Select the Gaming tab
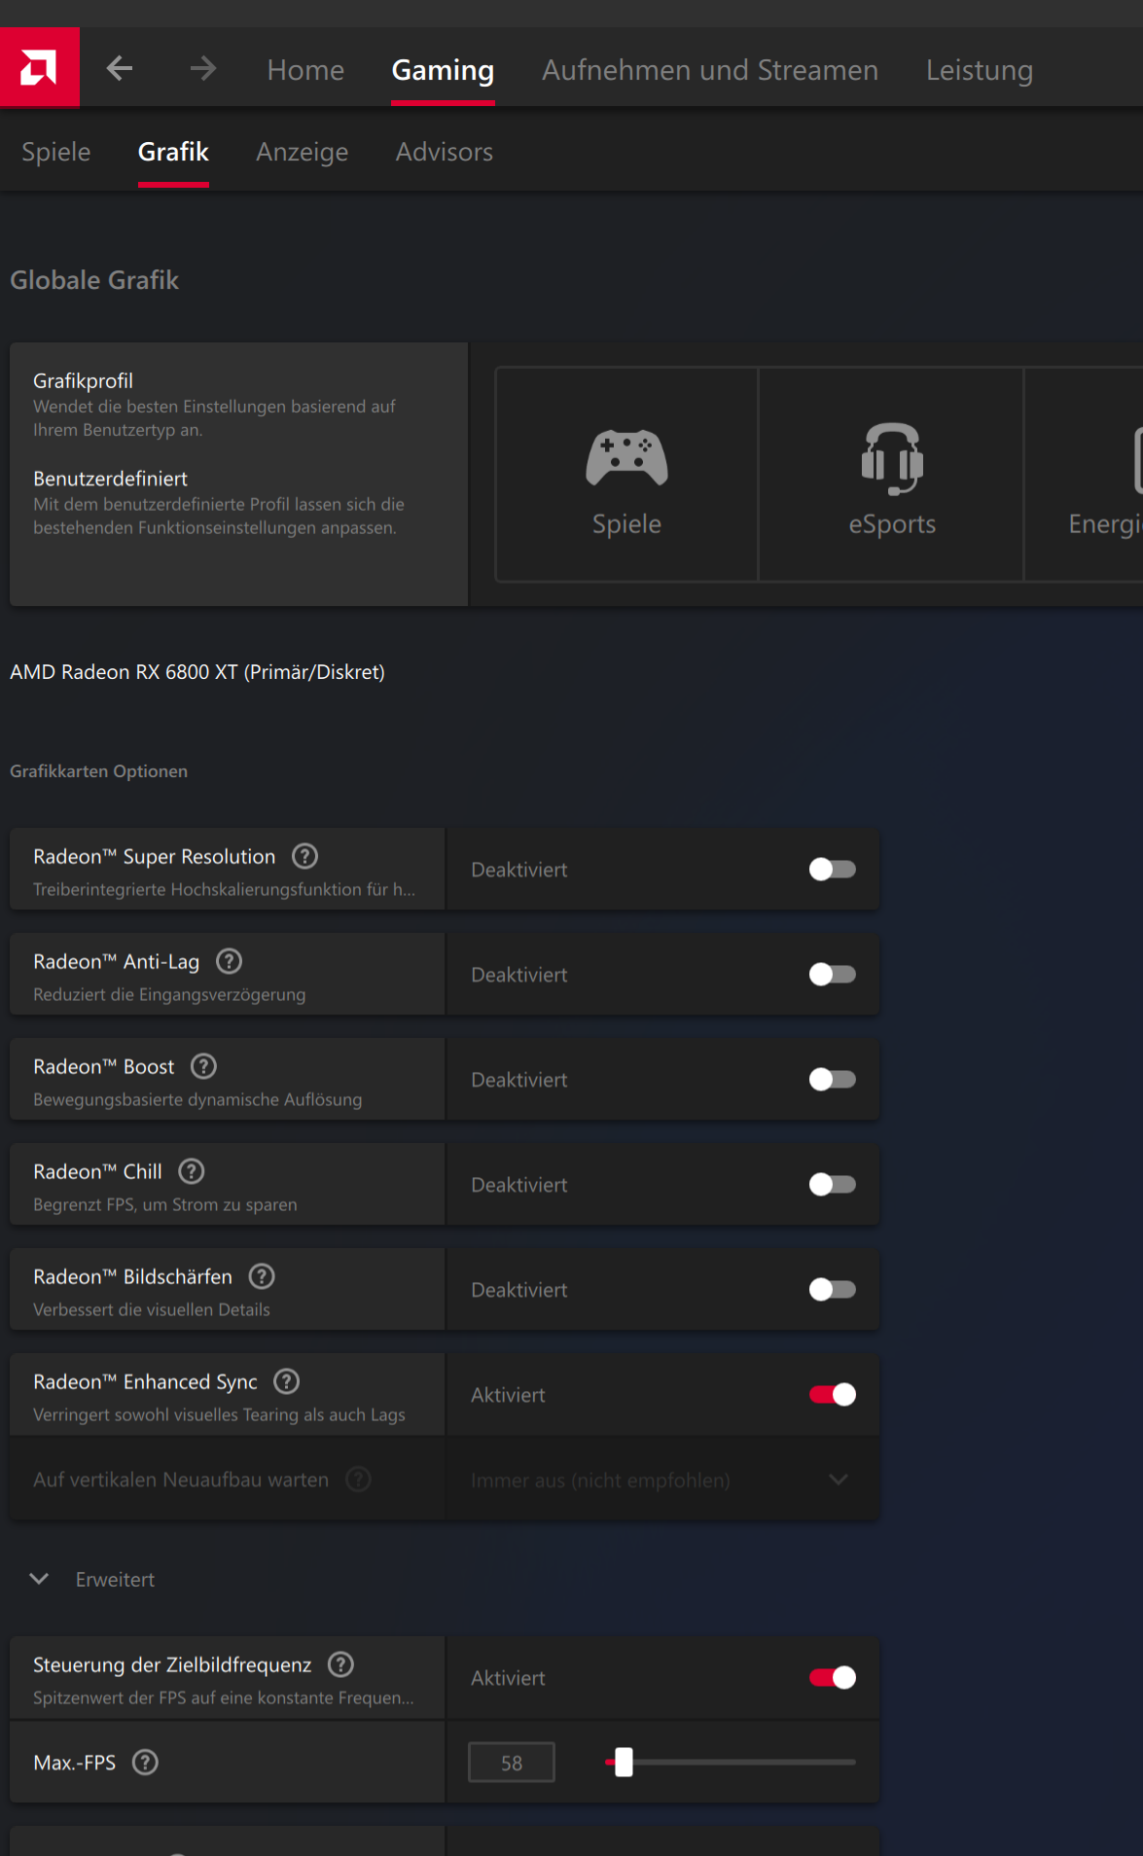The height and width of the screenshot is (1856, 1143). coord(443,70)
